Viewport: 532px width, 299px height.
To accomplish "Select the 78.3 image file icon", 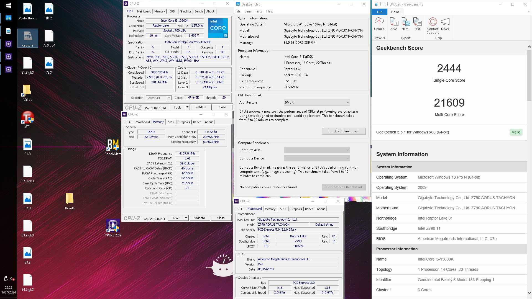I will [x=49, y=66].
